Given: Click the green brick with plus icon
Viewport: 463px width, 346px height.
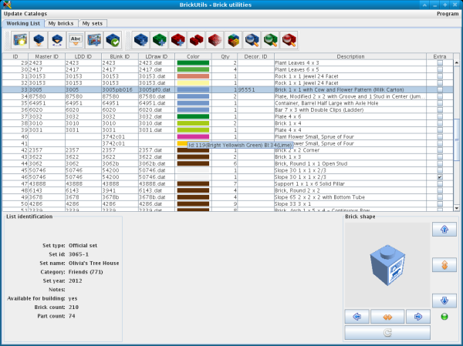Looking at the screenshot, I should coord(160,40).
